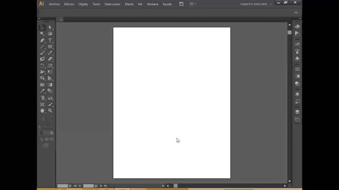339x190 pixels.
Task: Select the Symbol Sprayer tool
Action: pos(42,98)
